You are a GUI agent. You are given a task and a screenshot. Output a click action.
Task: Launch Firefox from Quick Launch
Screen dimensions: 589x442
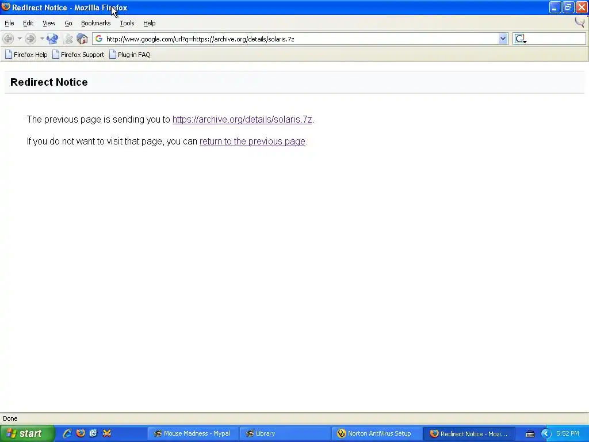click(x=81, y=433)
